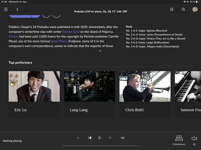Click the Parts heading
The image size is (201, 150).
click(129, 27)
